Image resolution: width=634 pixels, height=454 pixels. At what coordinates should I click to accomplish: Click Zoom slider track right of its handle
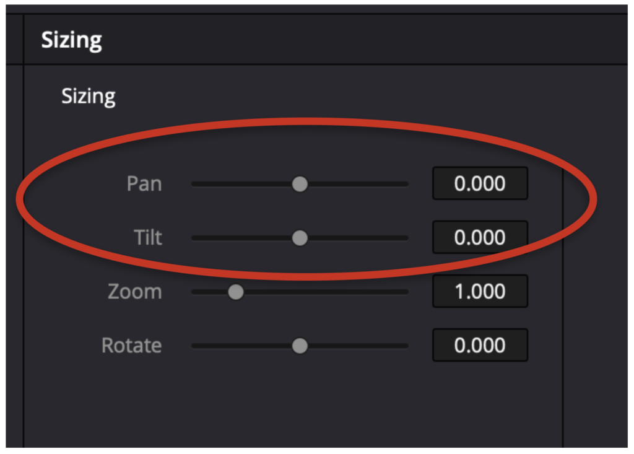tap(326, 292)
